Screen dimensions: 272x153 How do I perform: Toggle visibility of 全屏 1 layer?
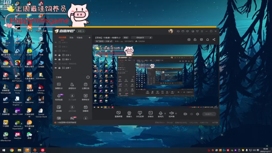click(x=56, y=68)
